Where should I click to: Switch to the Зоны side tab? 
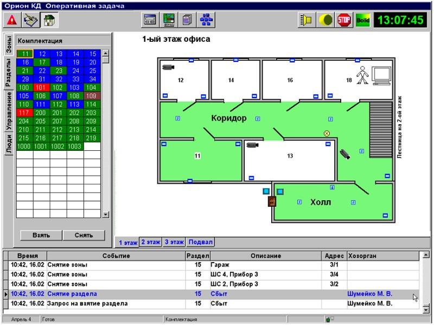tap(9, 44)
